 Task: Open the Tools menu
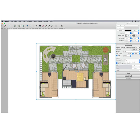[35, 21]
